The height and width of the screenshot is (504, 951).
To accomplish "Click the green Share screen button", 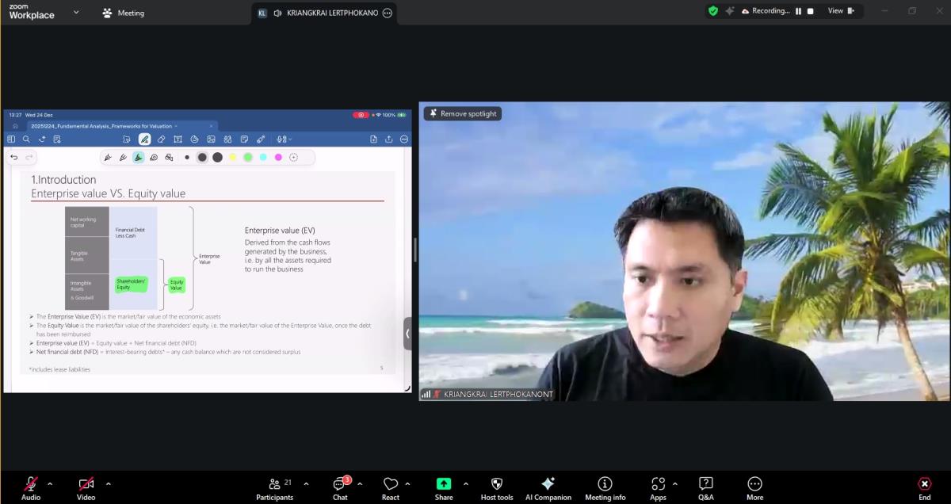I will (x=444, y=487).
